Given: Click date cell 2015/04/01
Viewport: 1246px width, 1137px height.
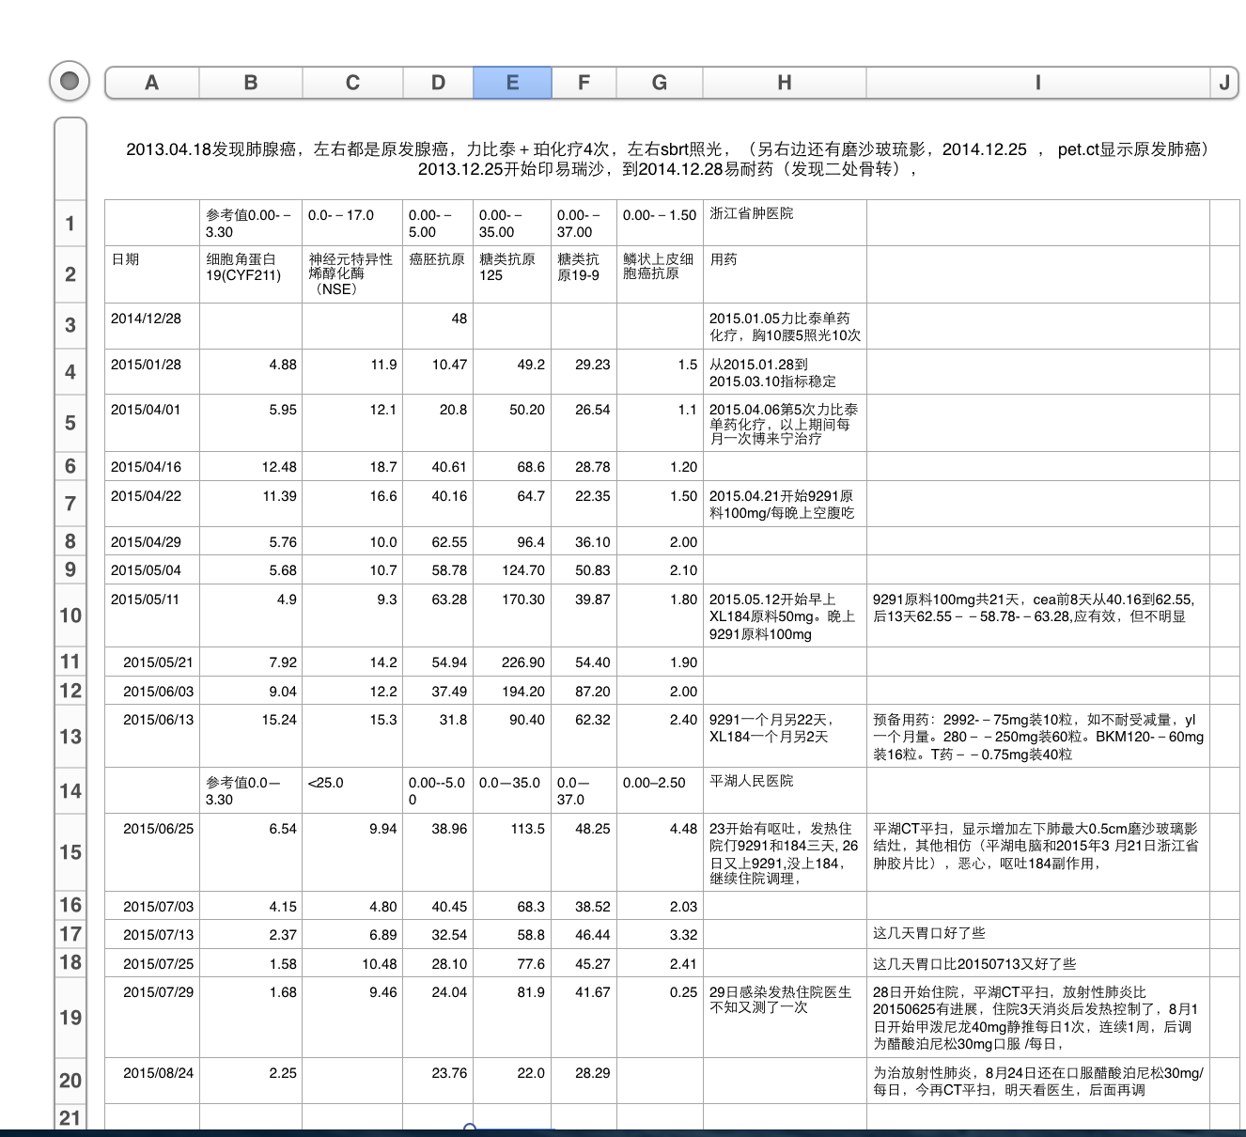Looking at the screenshot, I should pyautogui.click(x=152, y=423).
